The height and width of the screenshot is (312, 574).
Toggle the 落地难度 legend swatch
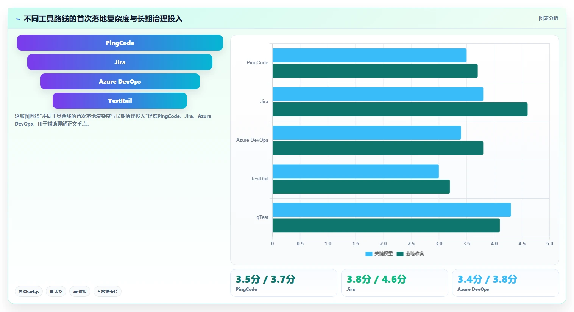tap(400, 254)
